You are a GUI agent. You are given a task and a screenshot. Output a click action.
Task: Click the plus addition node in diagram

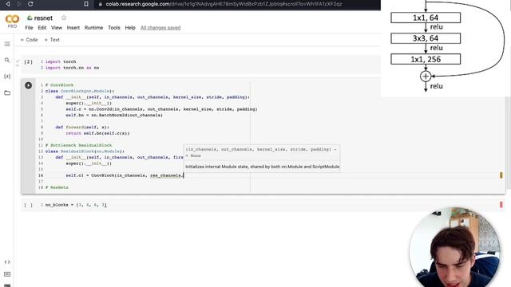(x=426, y=77)
